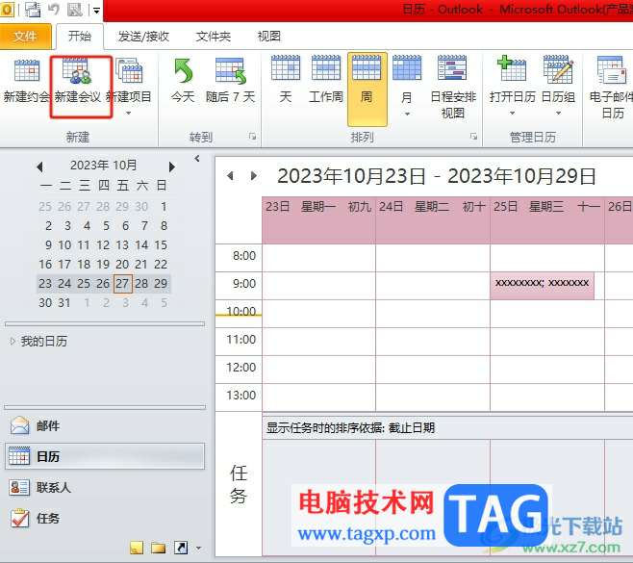Go back one week in calendar view
The height and width of the screenshot is (563, 633).
231,176
